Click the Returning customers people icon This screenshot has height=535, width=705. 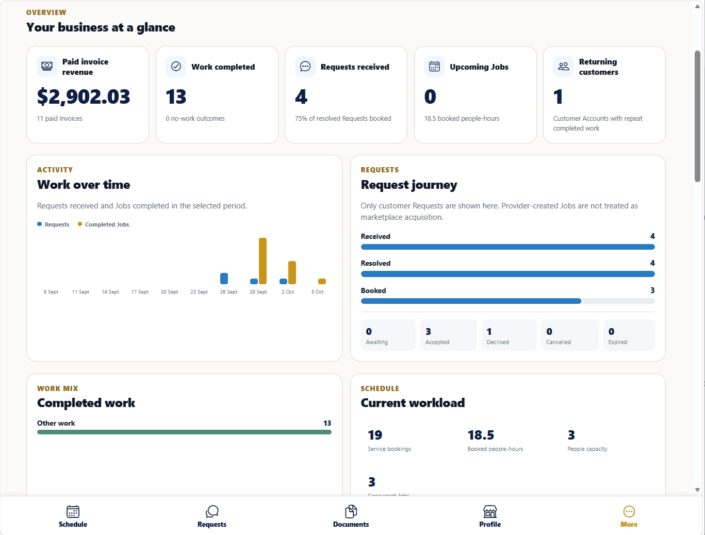(564, 67)
